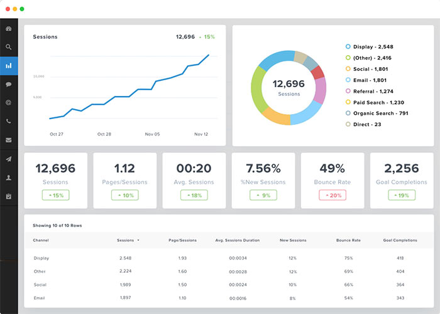Click the Goal Completions column header
Image resolution: width=440 pixels, height=314 pixels.
pos(401,240)
